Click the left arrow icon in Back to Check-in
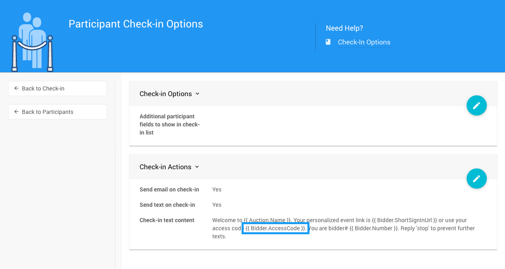The height and width of the screenshot is (269, 505). (x=17, y=88)
